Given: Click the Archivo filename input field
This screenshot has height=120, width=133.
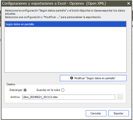Looking at the screenshot, I should (x=68, y=97).
